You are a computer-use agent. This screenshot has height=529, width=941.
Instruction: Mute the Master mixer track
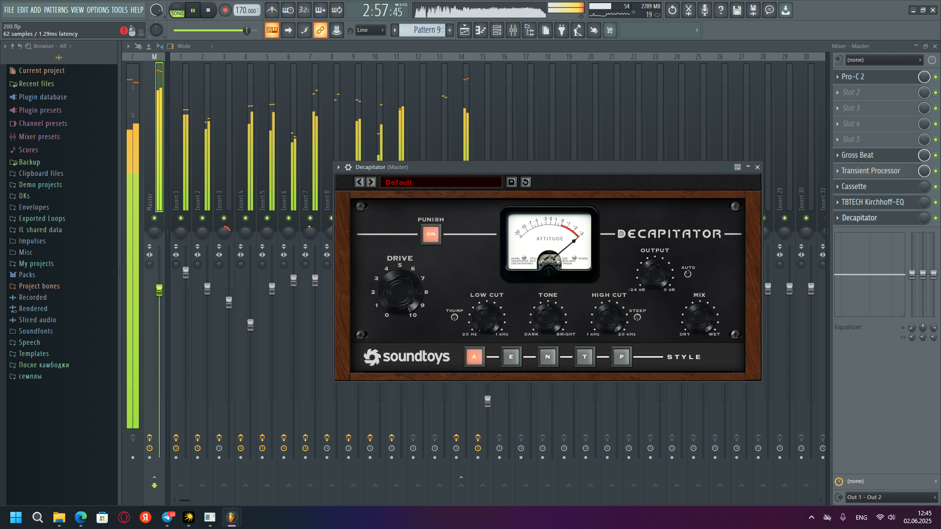154,218
